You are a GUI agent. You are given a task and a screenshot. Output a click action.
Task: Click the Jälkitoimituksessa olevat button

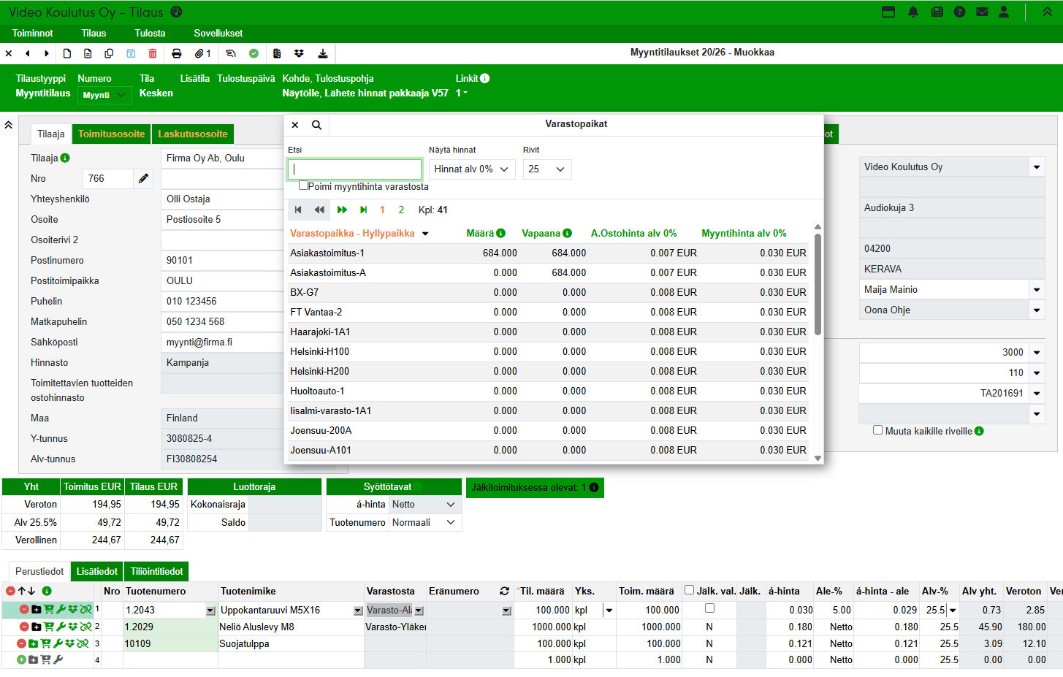(534, 488)
